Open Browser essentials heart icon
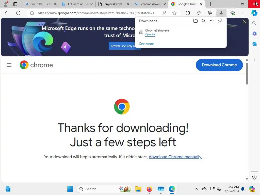 point(233,13)
